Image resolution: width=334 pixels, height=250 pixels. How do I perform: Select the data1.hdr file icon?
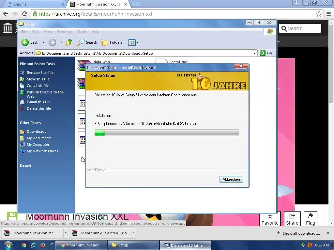[162, 61]
